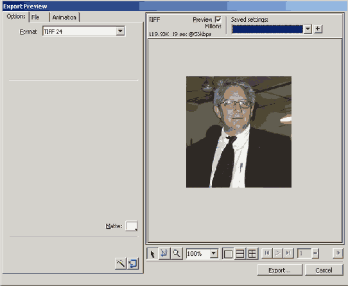Open the Format dropdown showing TIFF 24
Screen dimensions: 348x286
point(84,31)
